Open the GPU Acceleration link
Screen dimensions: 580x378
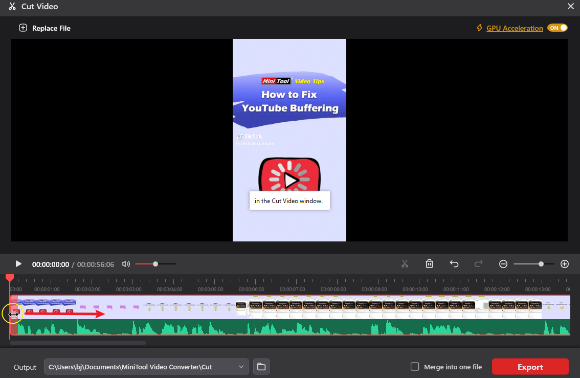click(x=515, y=28)
